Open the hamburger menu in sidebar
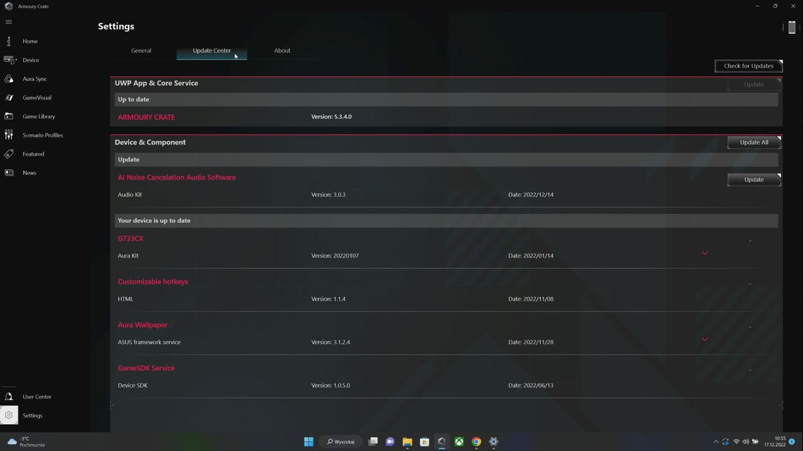 [x=9, y=22]
